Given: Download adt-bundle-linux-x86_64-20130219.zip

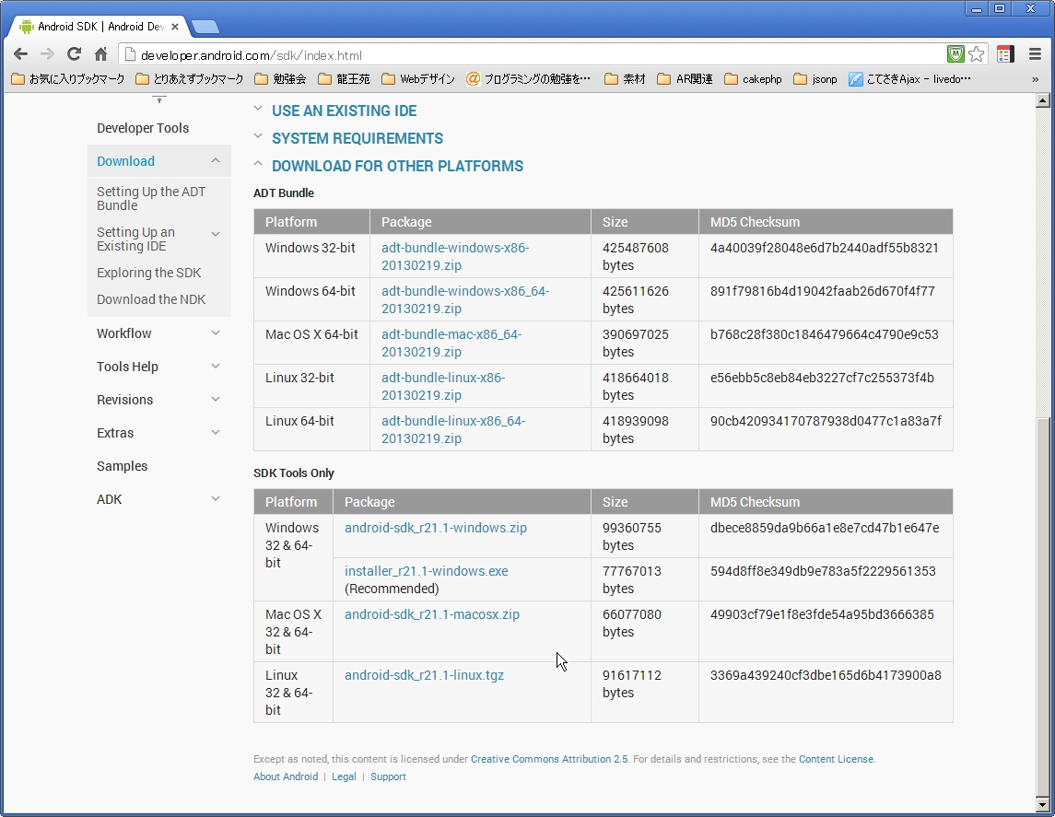Looking at the screenshot, I should [x=452, y=429].
